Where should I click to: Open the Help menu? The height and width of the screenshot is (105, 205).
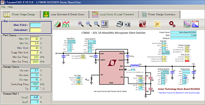coord(10,7)
